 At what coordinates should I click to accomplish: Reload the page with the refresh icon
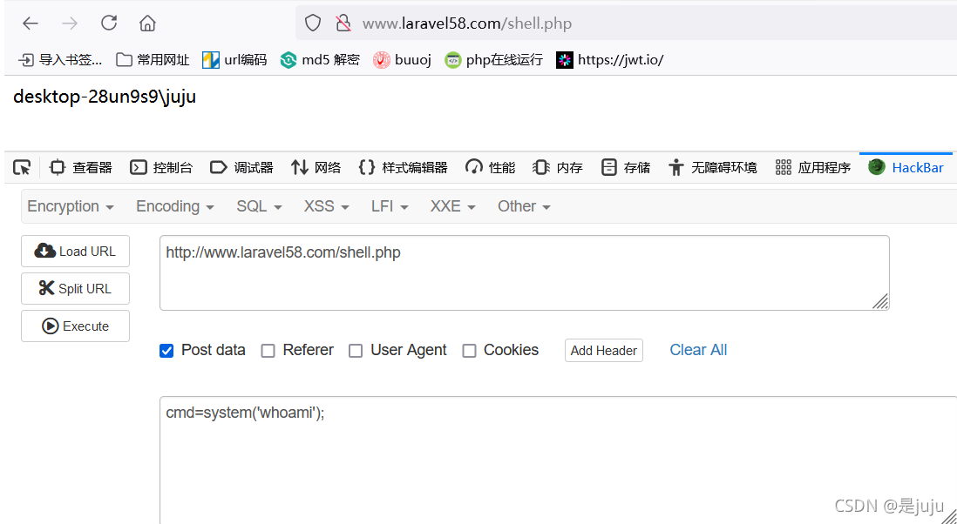(x=109, y=24)
